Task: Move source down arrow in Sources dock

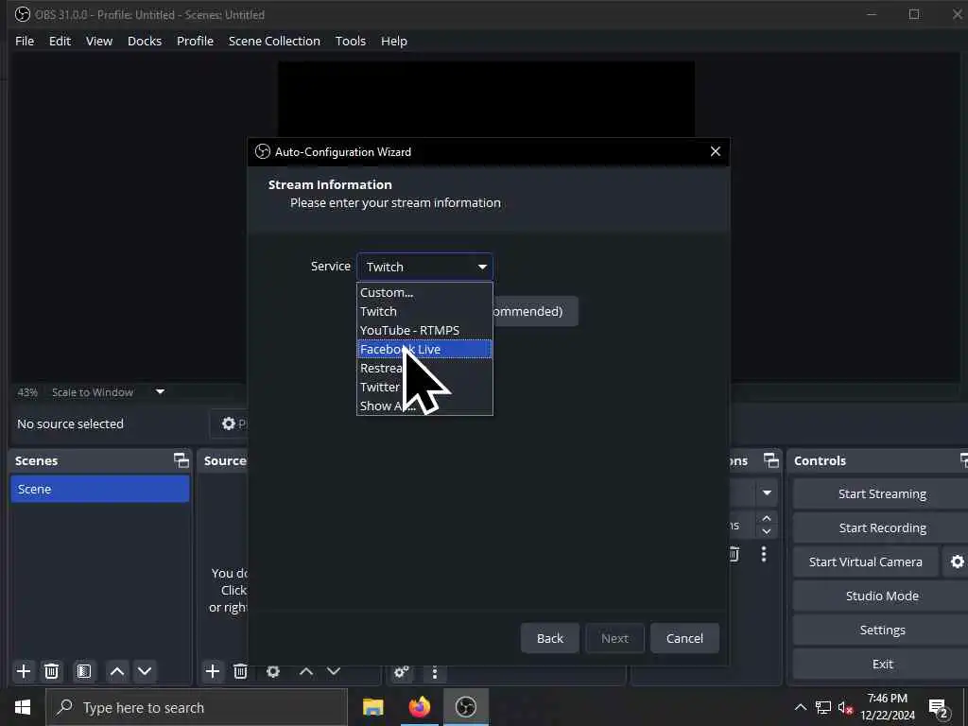Action: click(334, 671)
